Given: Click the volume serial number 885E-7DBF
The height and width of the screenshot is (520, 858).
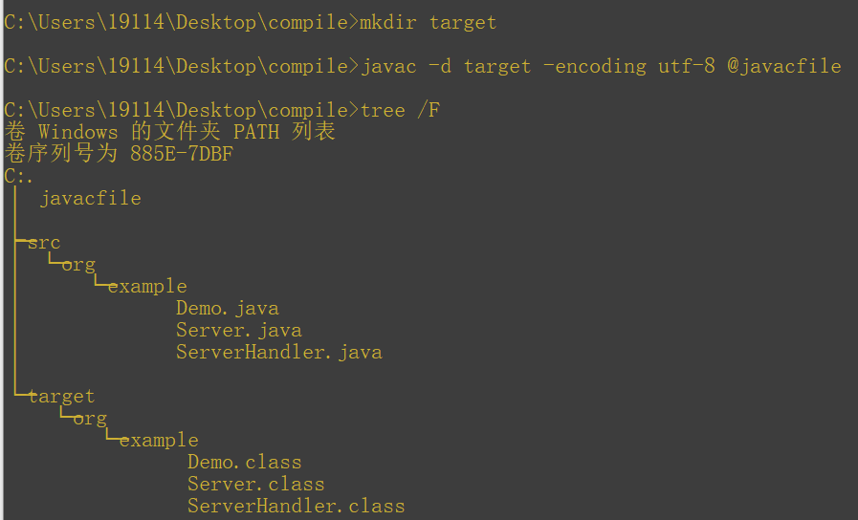Looking at the screenshot, I should tap(182, 154).
